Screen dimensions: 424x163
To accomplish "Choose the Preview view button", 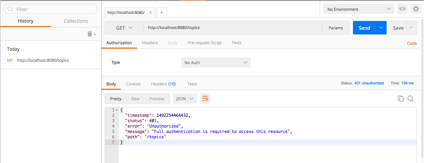I will pyautogui.click(x=157, y=99).
